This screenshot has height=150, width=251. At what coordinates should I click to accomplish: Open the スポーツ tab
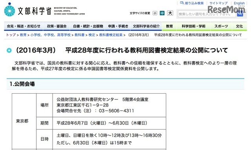221,26
